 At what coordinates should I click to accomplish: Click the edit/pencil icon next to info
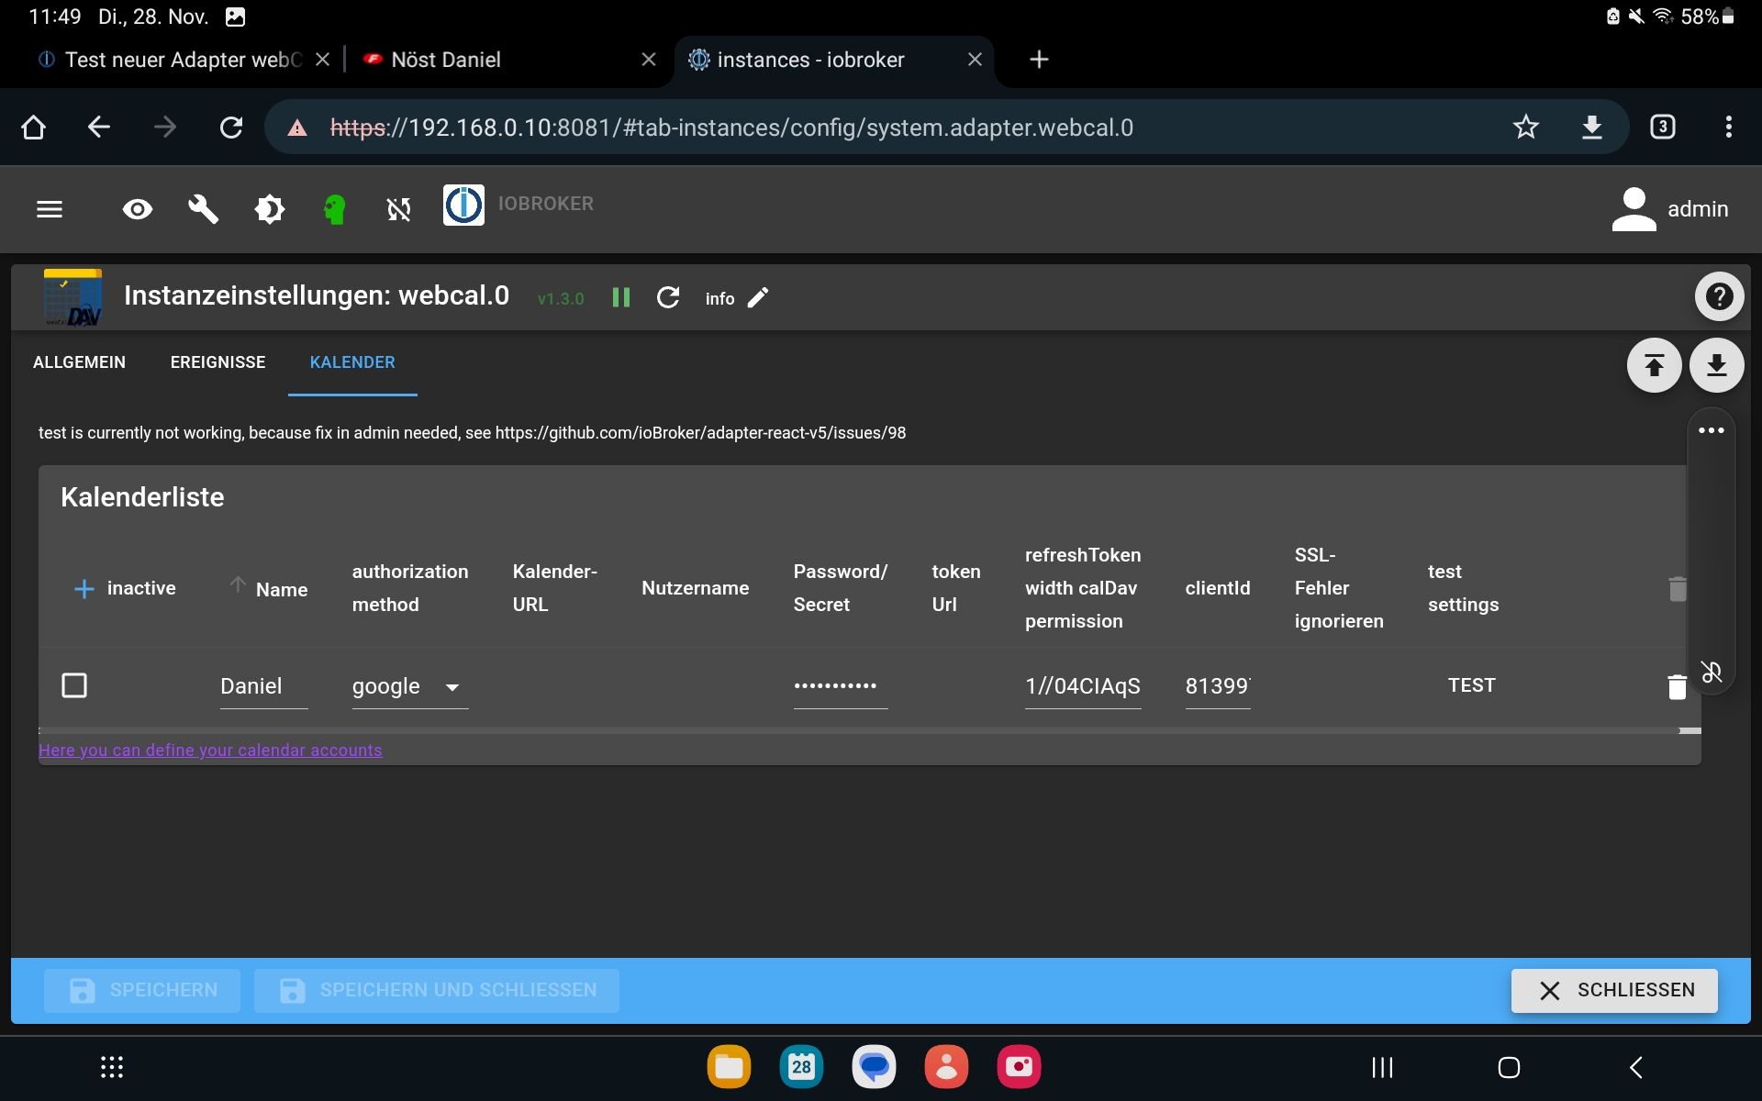(x=759, y=297)
